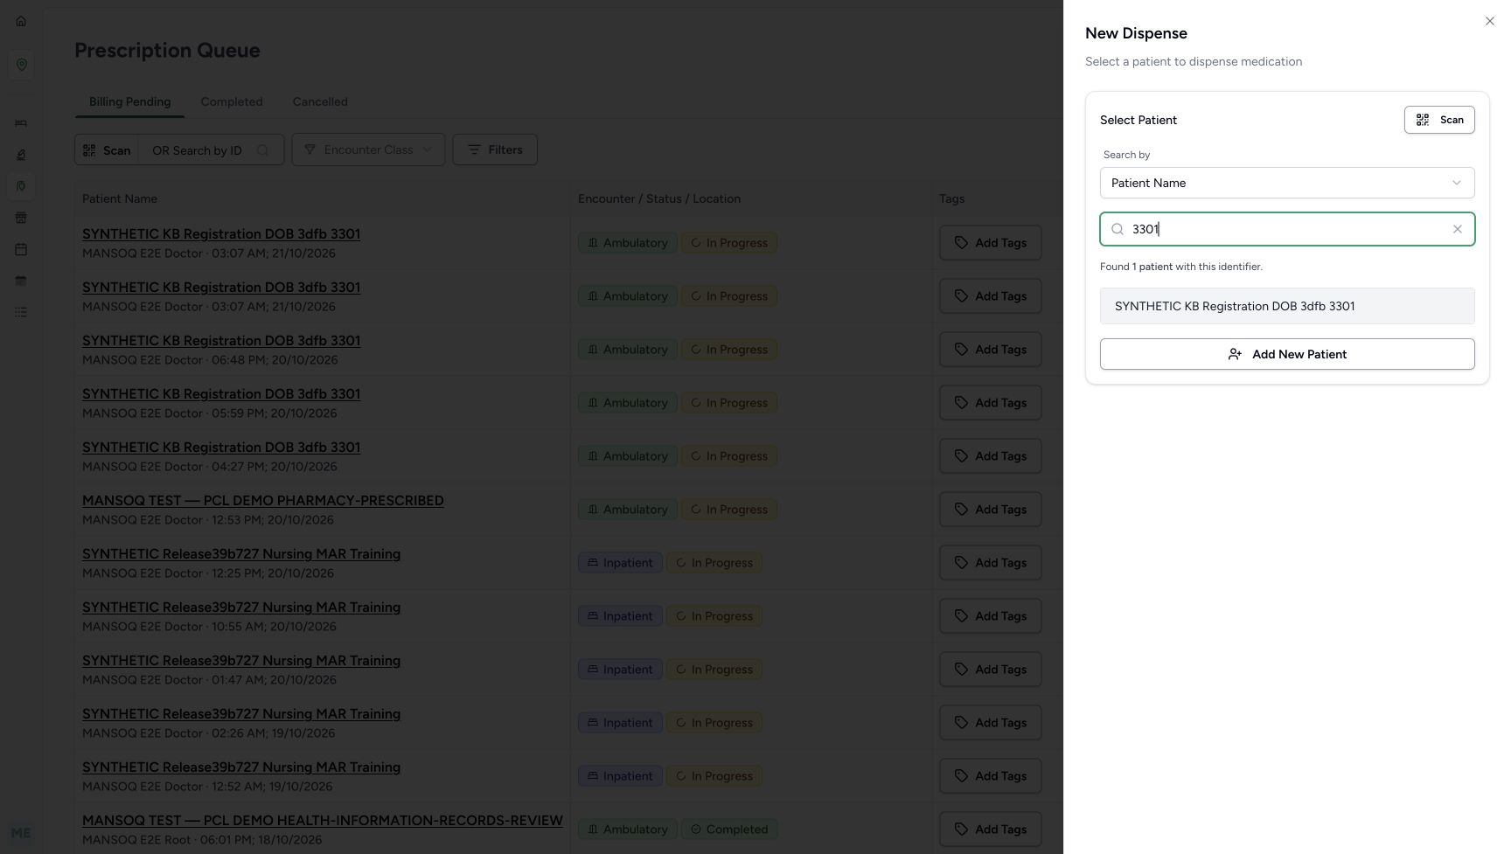Click Scan button in the queue toolbar
The image size is (1511, 854).
click(x=107, y=149)
